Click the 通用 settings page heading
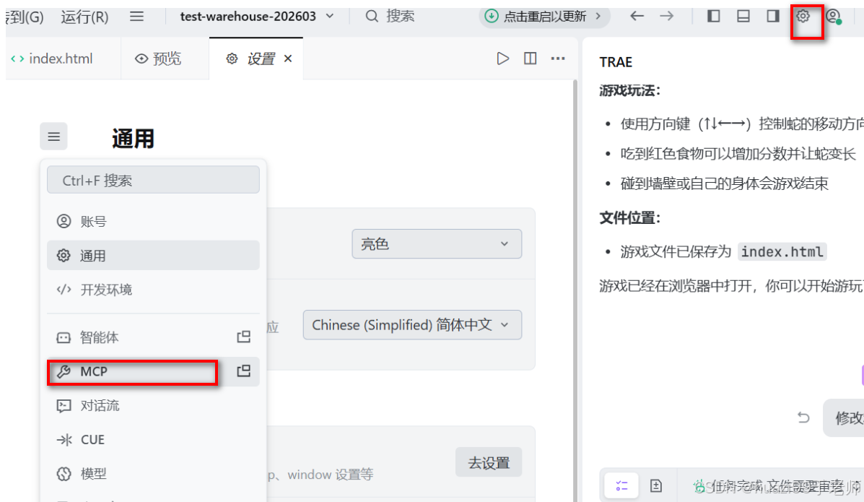The image size is (864, 502). click(133, 139)
